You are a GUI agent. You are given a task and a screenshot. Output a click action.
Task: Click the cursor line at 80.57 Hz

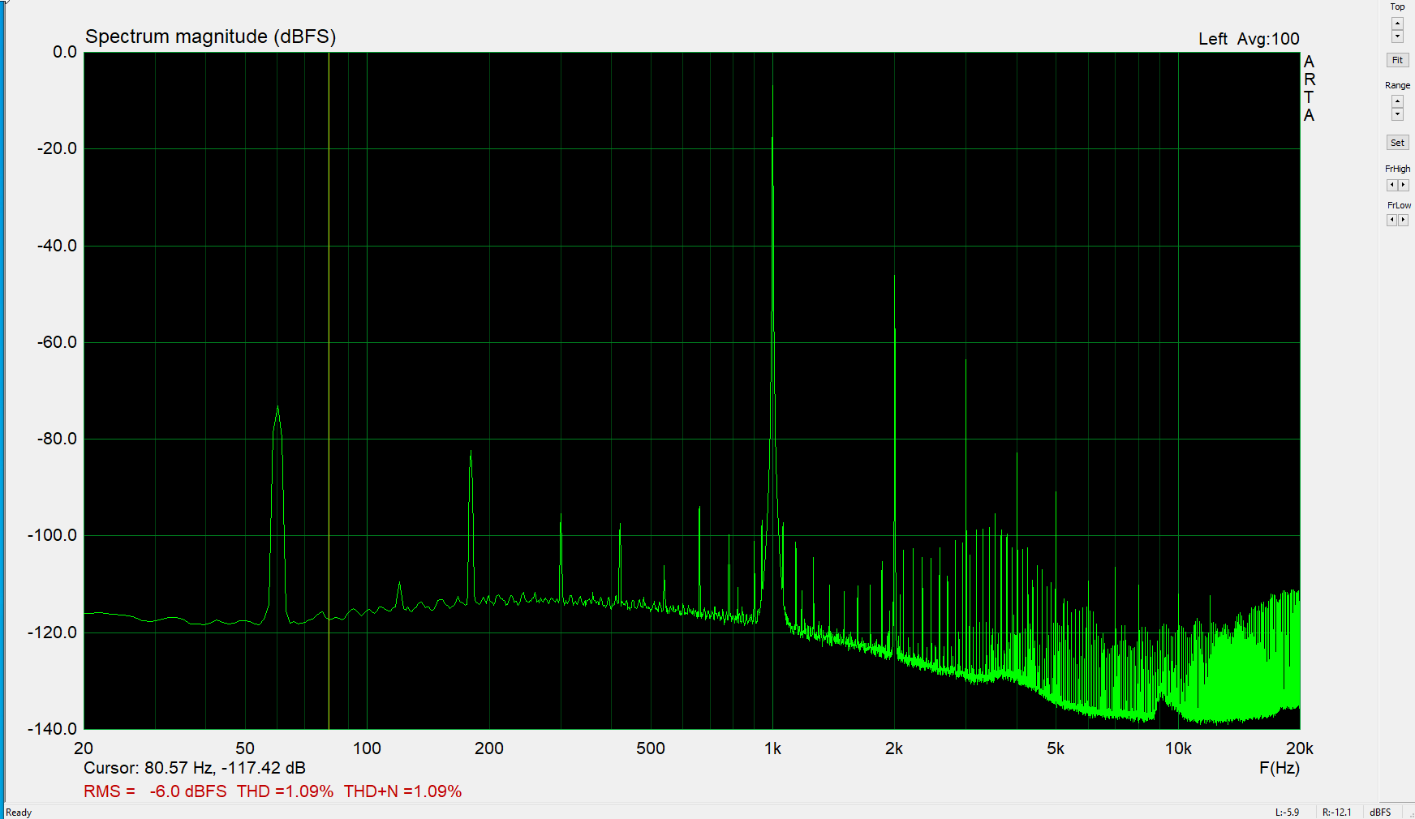329,389
